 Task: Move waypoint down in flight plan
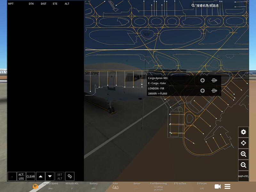tap(50, 176)
